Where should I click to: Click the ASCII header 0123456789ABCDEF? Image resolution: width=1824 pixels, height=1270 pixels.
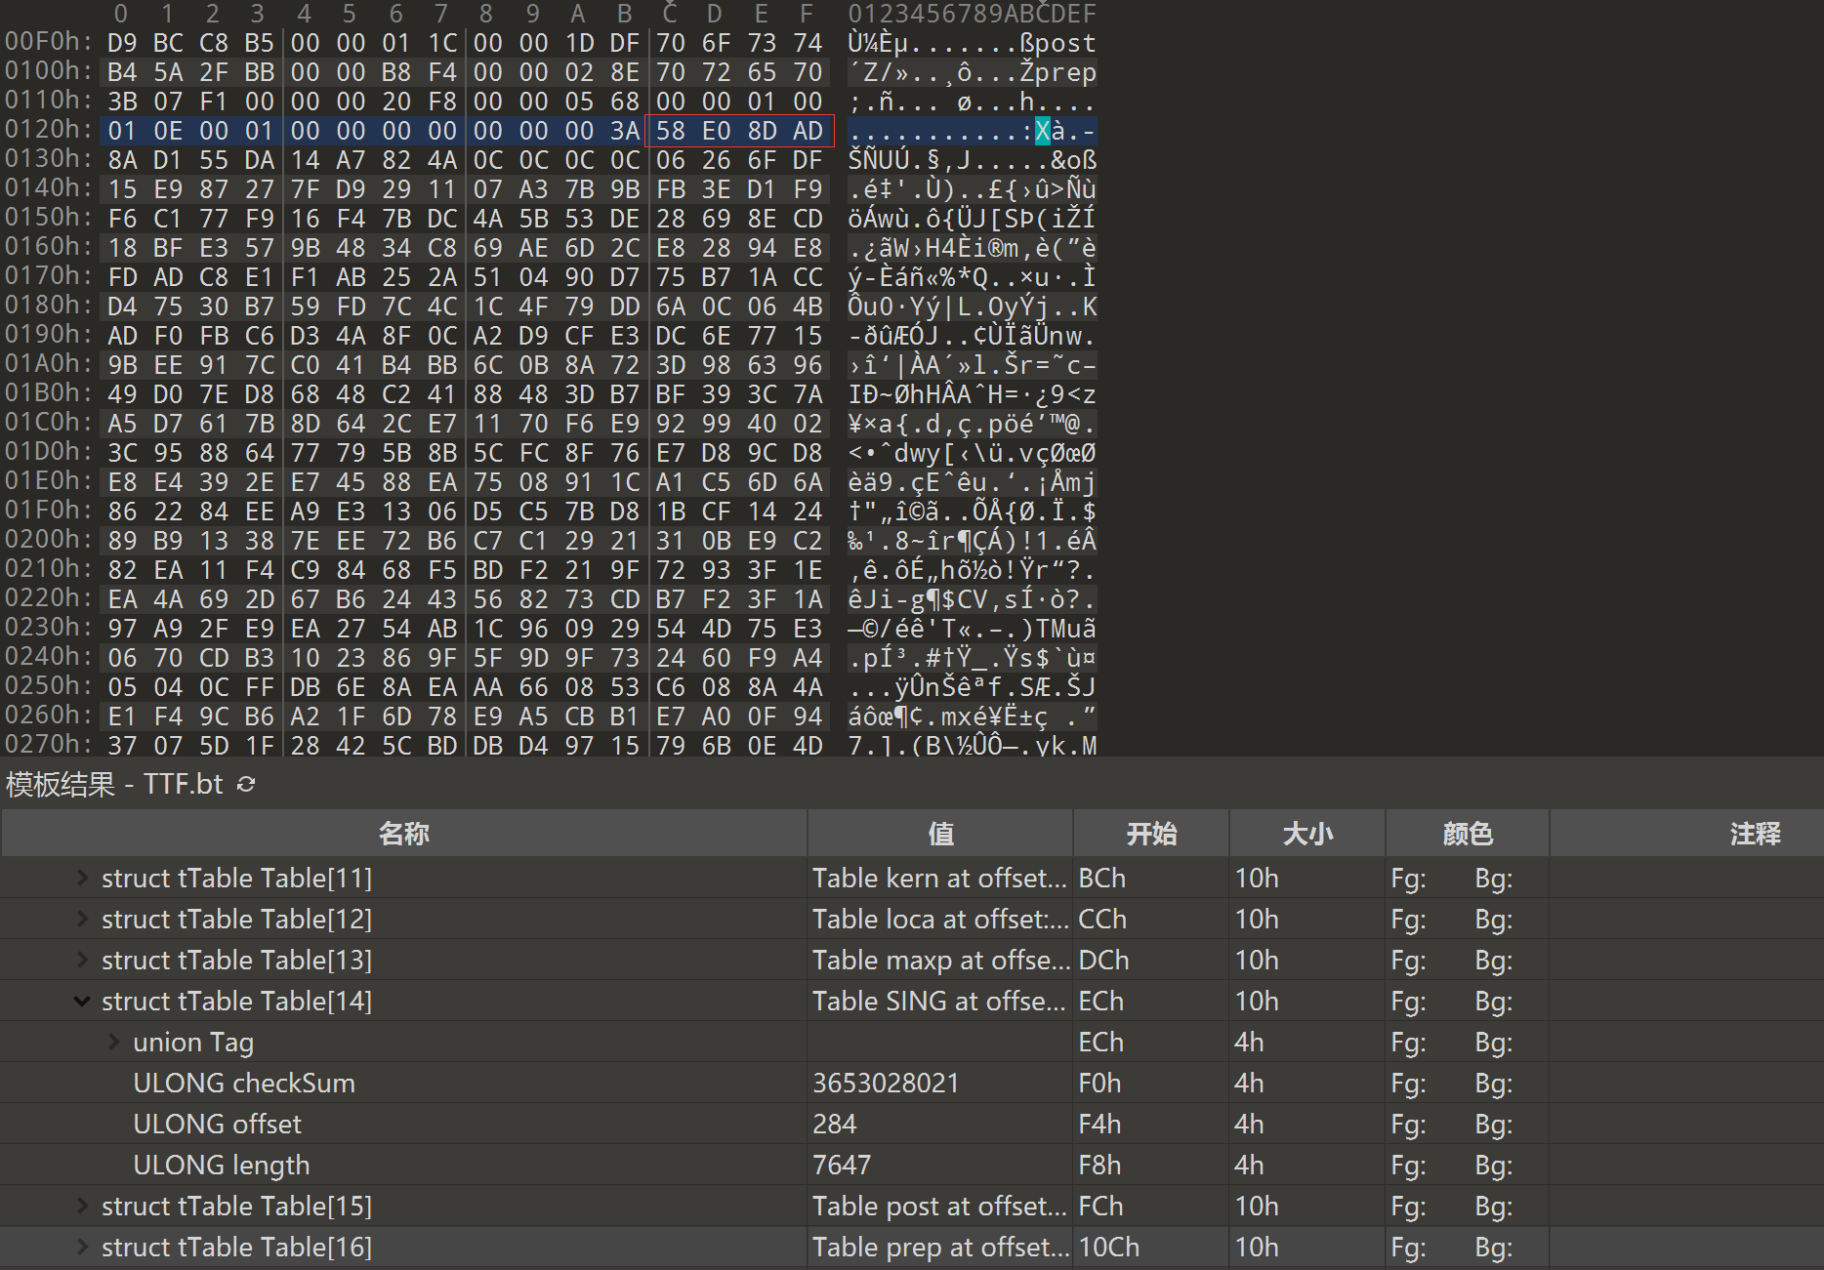tap(972, 14)
